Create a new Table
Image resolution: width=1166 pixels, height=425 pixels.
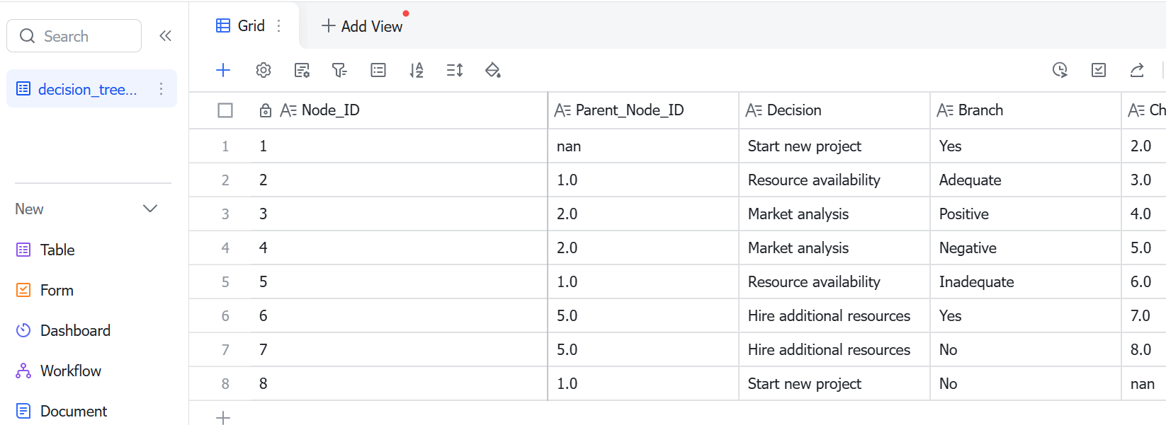coord(57,250)
